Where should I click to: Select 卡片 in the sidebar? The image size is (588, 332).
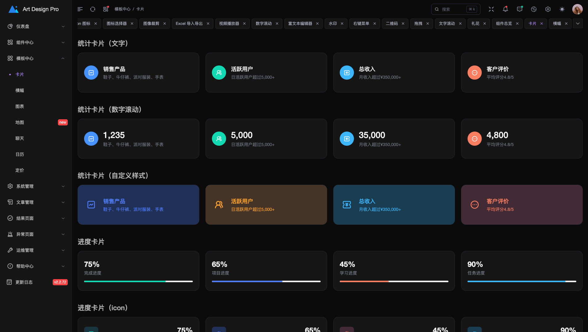coord(36,74)
